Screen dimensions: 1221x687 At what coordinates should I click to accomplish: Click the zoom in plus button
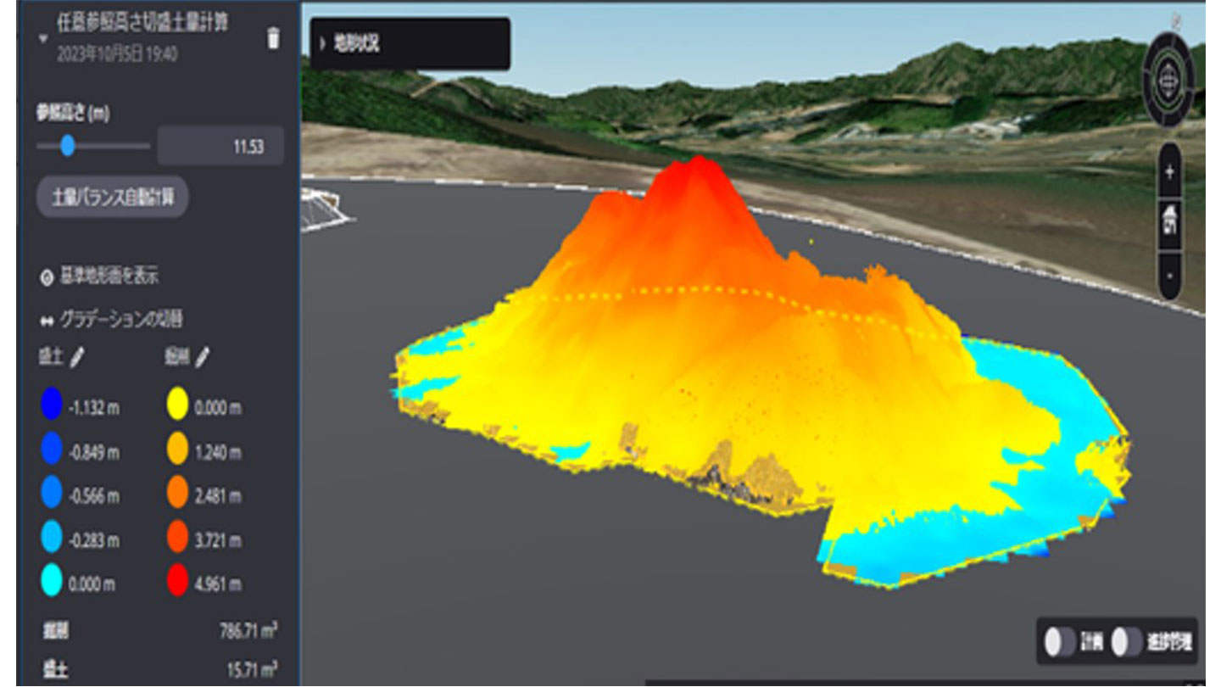[1169, 172]
